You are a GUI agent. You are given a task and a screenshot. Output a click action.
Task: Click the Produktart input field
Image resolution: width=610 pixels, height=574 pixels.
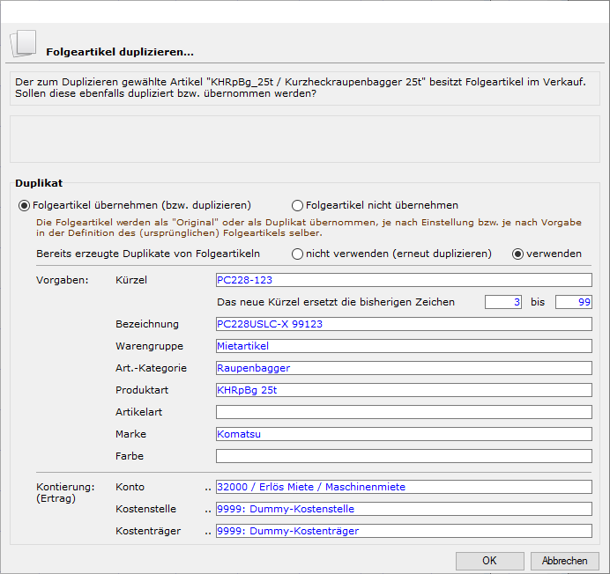[x=403, y=390]
